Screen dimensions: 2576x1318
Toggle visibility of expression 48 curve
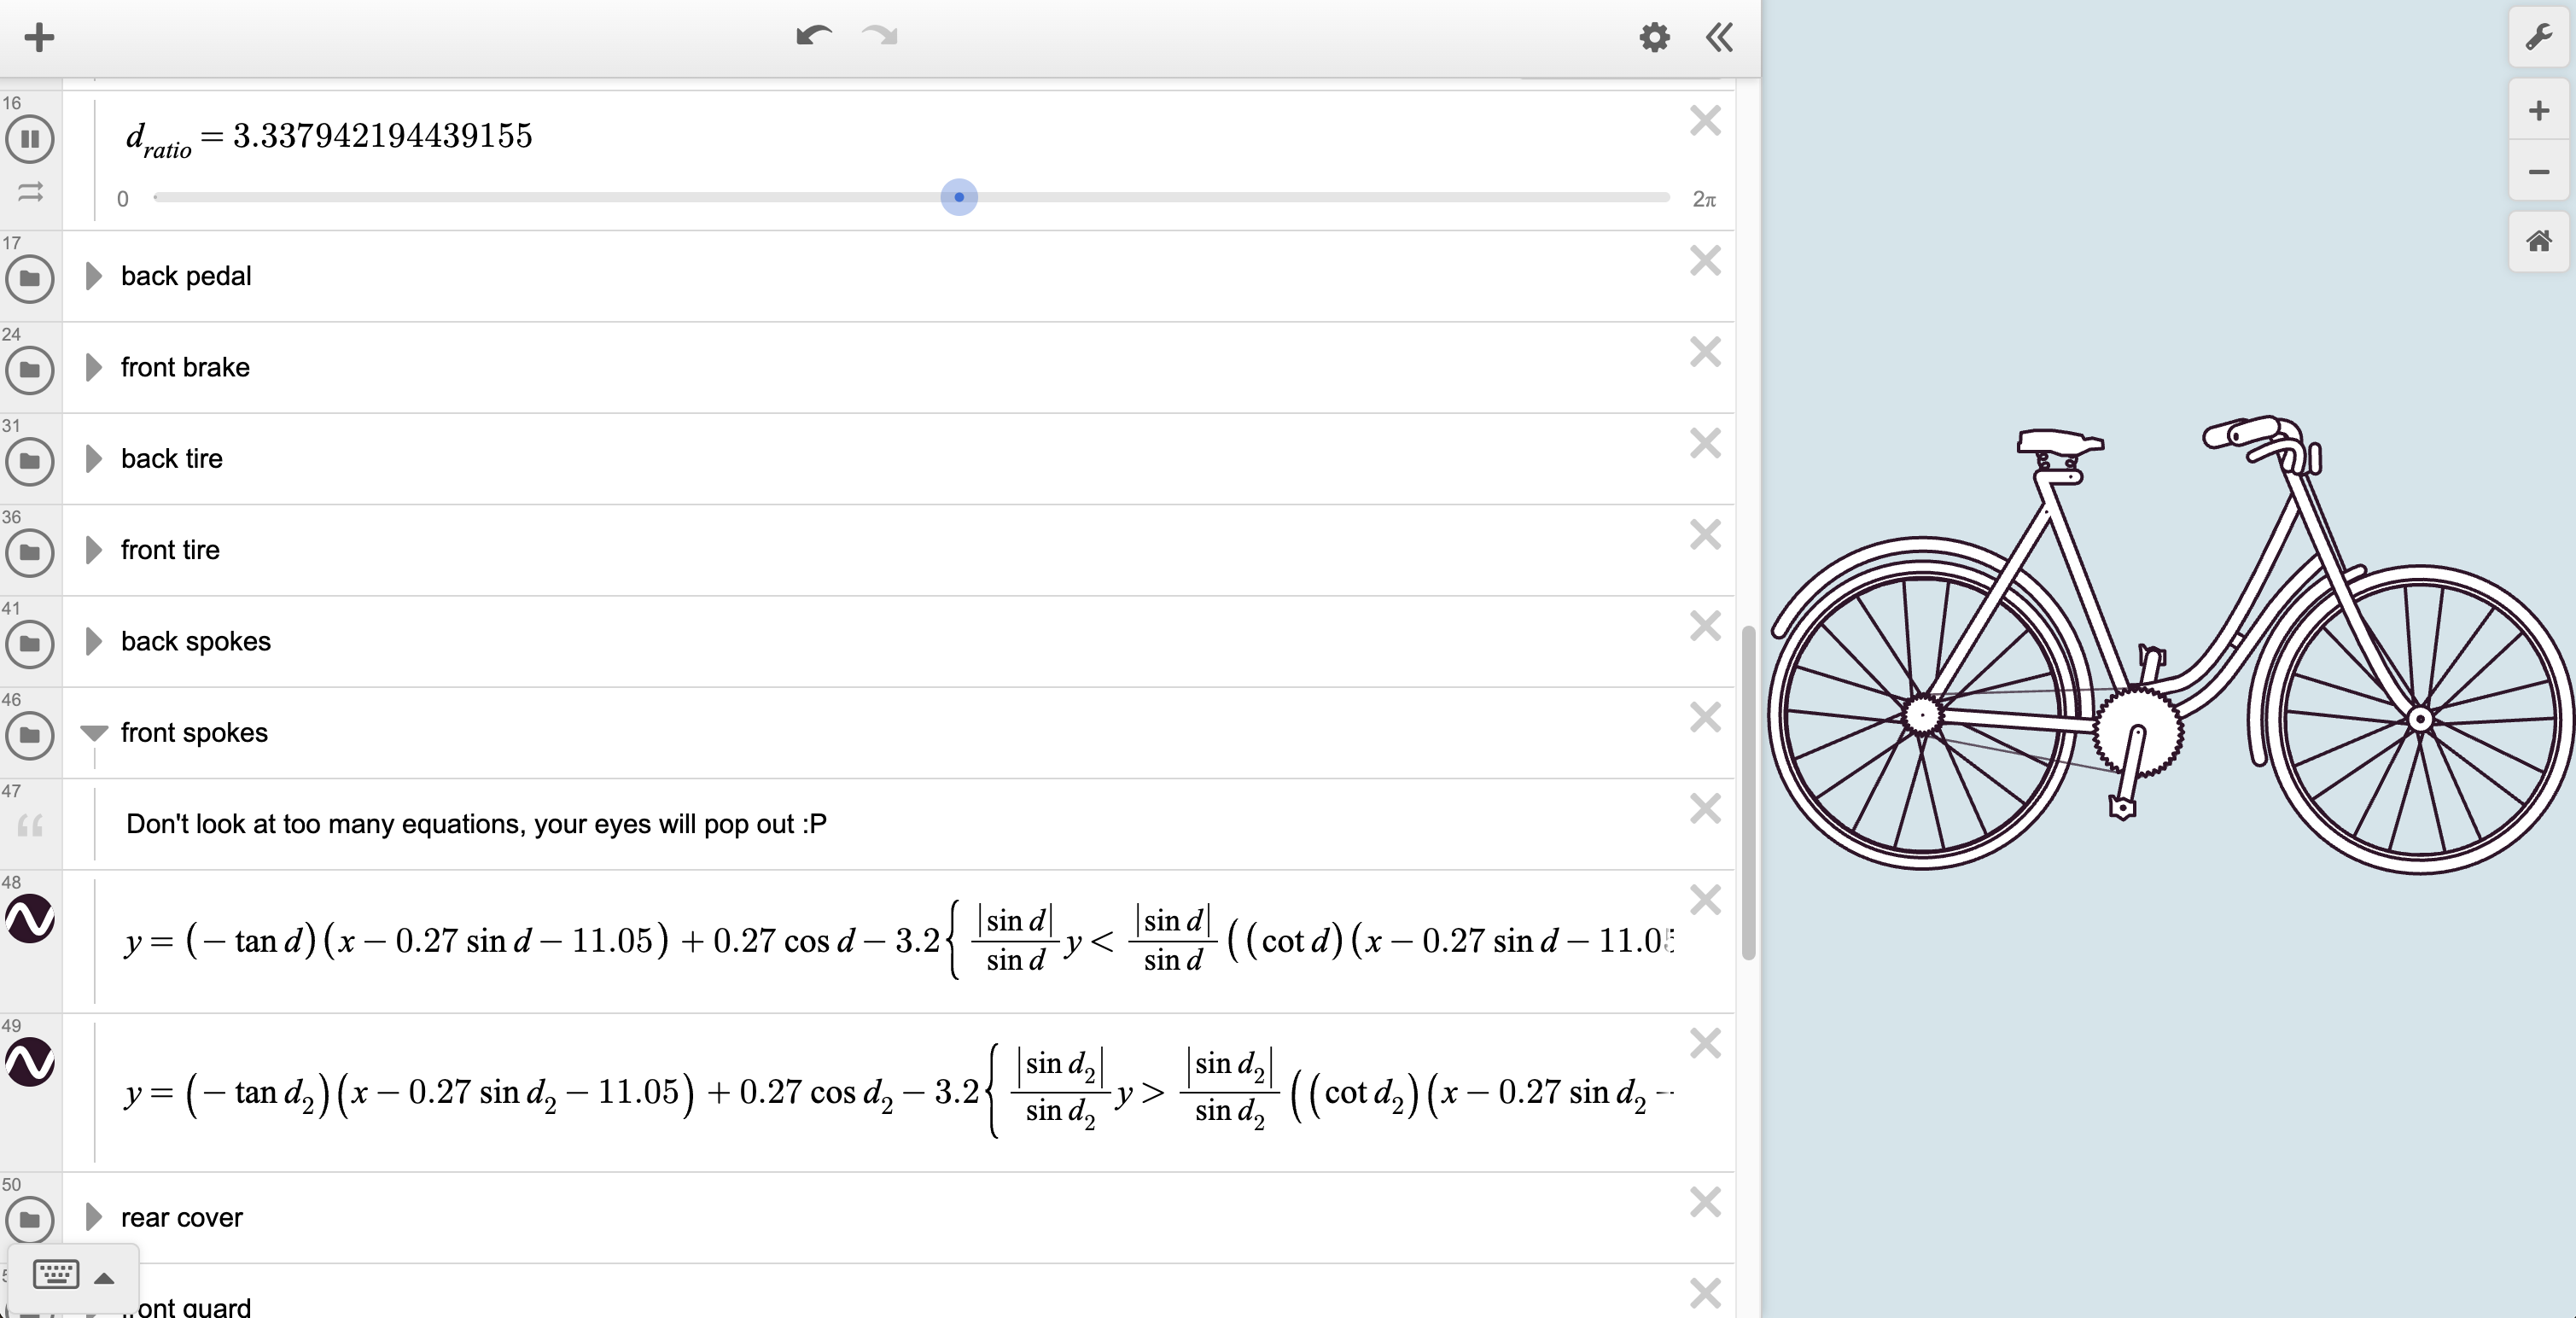[30, 918]
